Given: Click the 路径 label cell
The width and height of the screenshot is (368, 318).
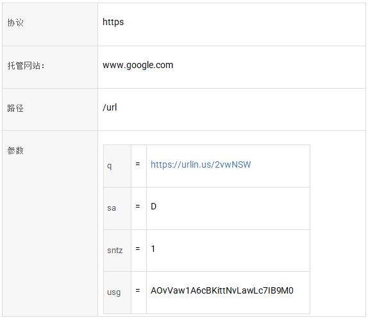Looking at the screenshot, I should pyautogui.click(x=50, y=110).
